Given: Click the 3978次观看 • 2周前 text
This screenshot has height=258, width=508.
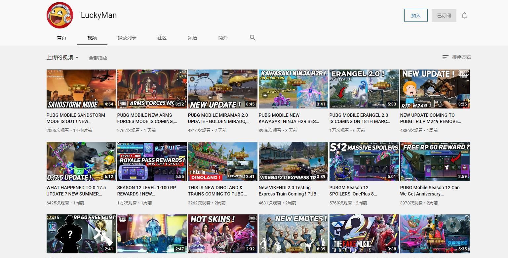Looking at the screenshot, I should tap(419, 203).
